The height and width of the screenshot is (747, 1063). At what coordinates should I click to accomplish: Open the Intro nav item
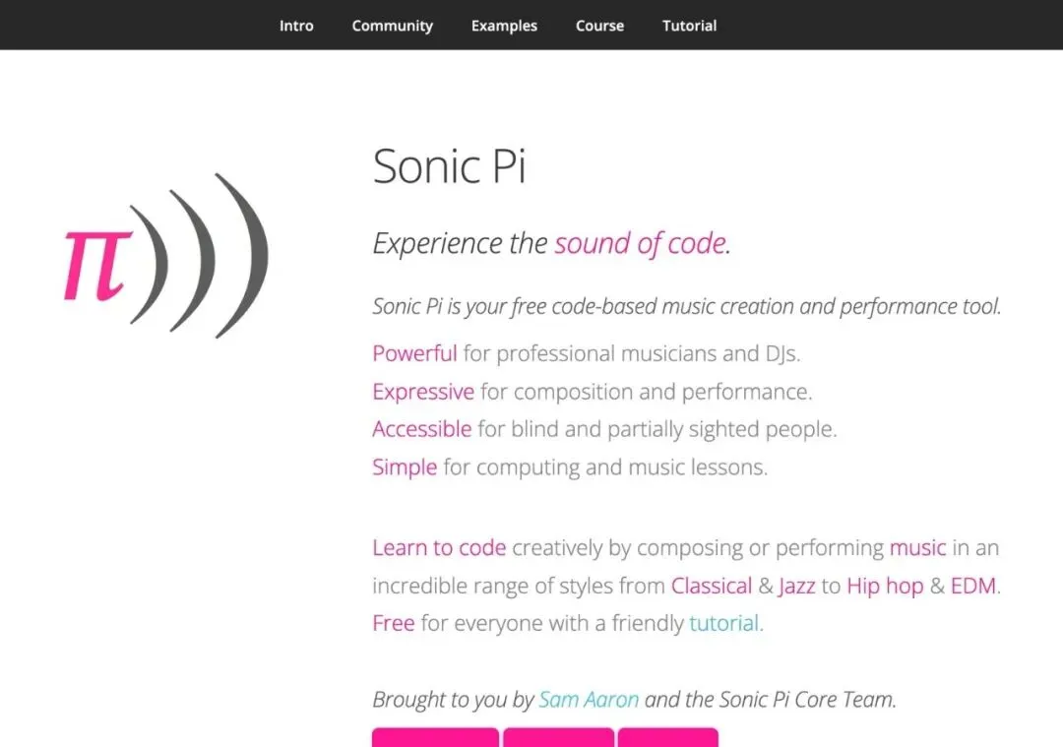coord(296,26)
